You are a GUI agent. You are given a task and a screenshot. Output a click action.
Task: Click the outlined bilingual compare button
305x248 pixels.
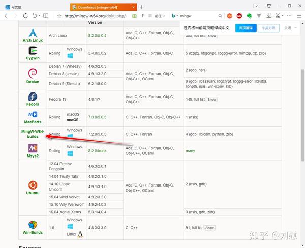point(268,28)
